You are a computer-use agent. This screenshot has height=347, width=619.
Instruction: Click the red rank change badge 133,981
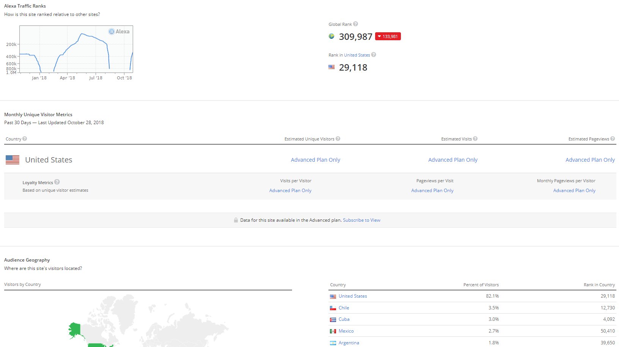[x=388, y=36]
